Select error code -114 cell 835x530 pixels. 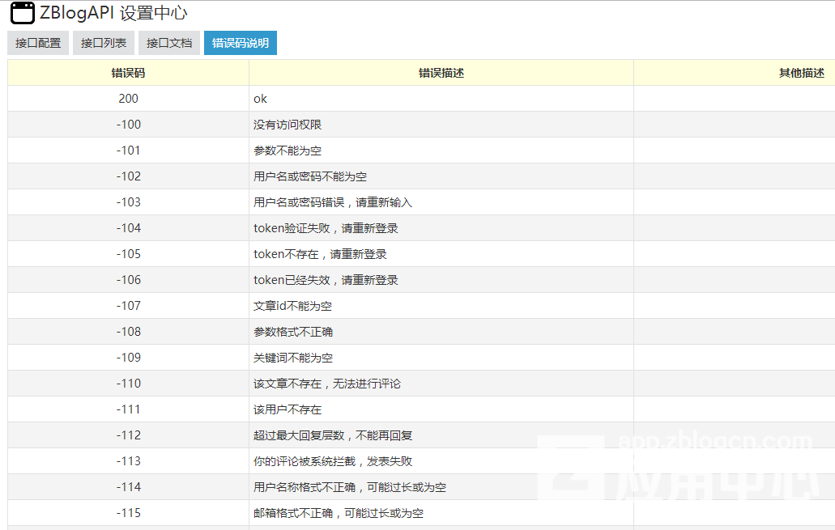(x=128, y=487)
